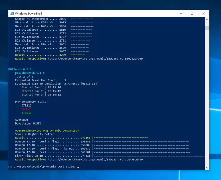Click the 'PHP Benchmark Suite:' label
Screen dimensions: 221x180
pos(31,102)
